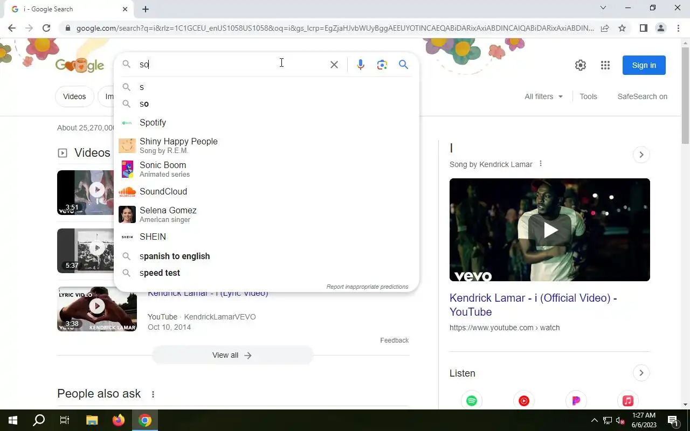The image size is (690, 431).
Task: Open Google Lens image search
Action: pyautogui.click(x=382, y=65)
